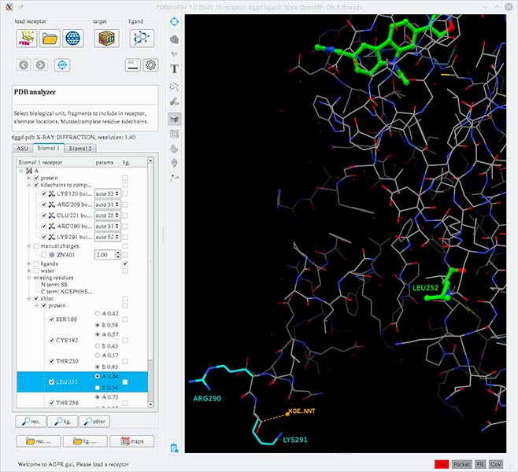Viewport: 518px width, 472px height.
Task: Toggle the water checkbox in receptor tree
Action: (35, 271)
